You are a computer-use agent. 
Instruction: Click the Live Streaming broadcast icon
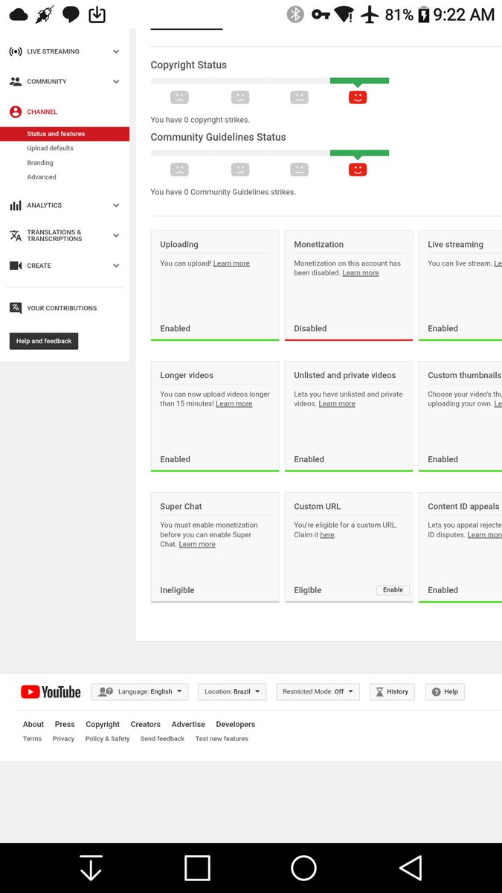pos(16,52)
